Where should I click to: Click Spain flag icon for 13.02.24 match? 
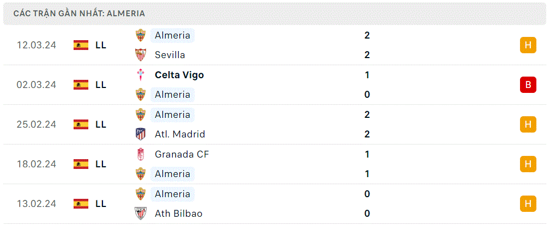click(81, 204)
